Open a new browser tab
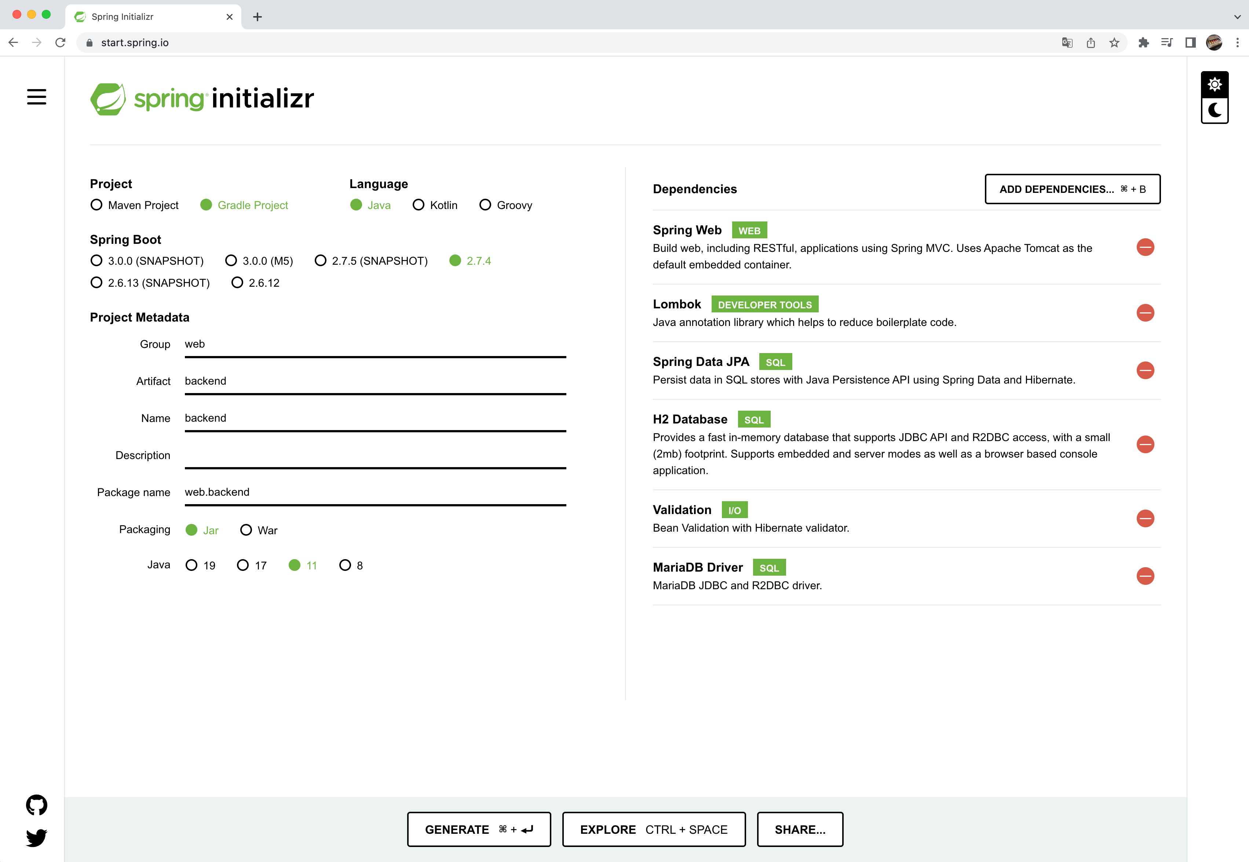This screenshot has height=862, width=1249. click(x=257, y=17)
